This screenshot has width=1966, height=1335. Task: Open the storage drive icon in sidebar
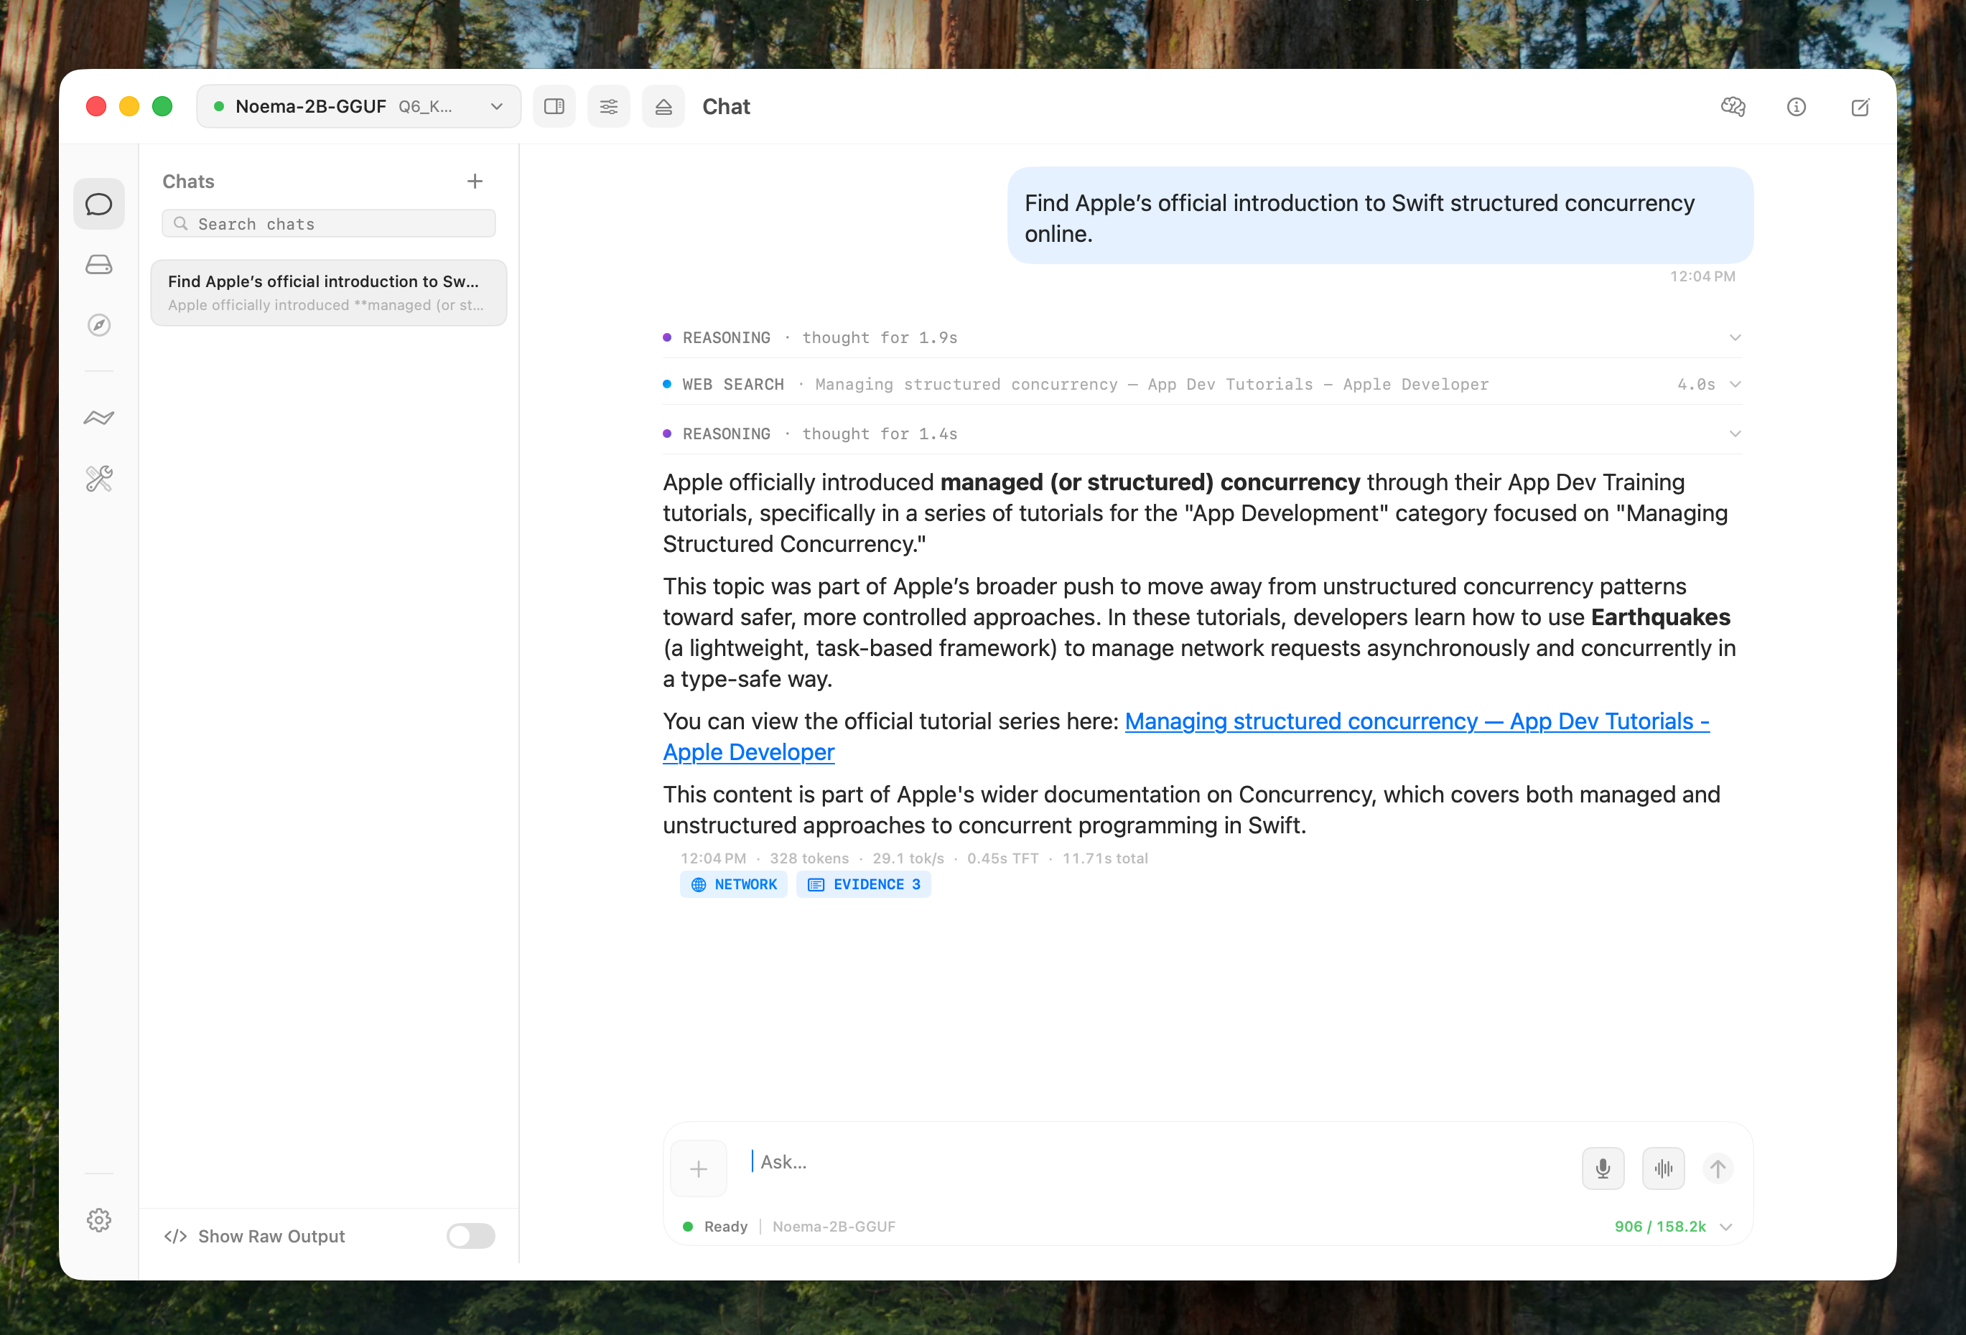(x=99, y=265)
